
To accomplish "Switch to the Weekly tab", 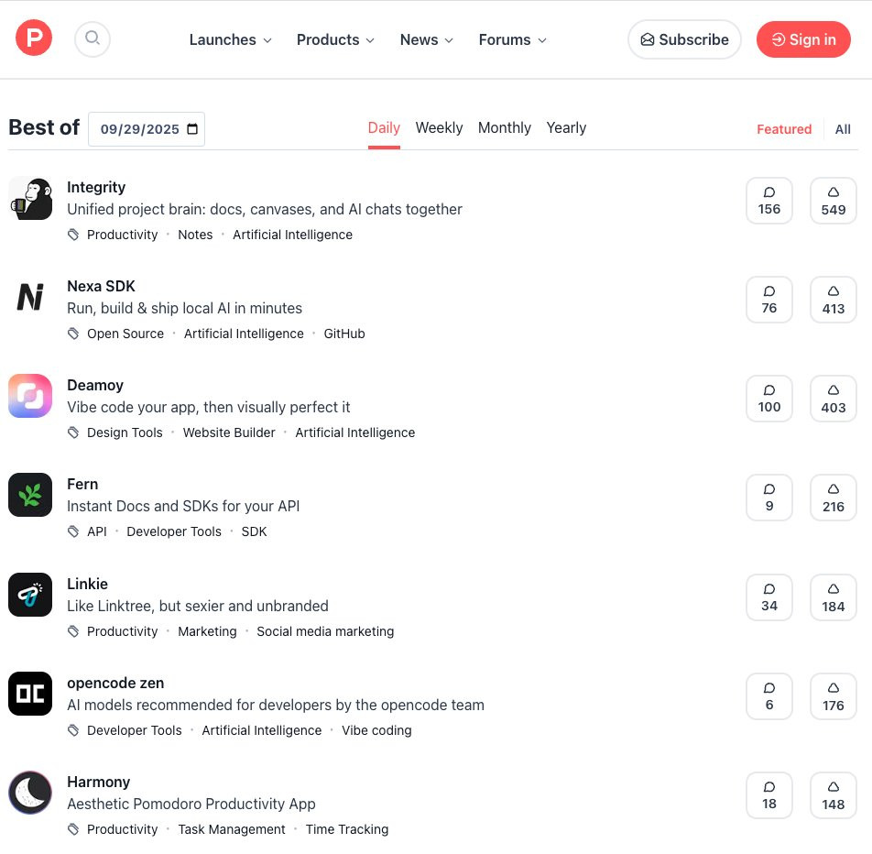I will coord(439,128).
